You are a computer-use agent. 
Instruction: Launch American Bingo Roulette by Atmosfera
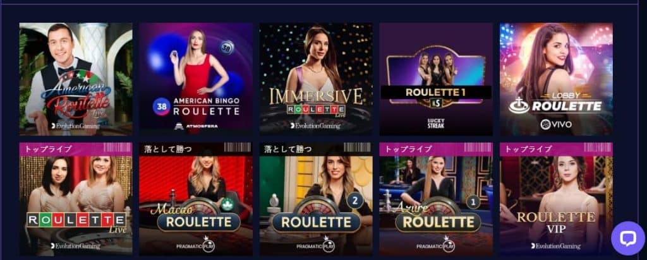pyautogui.click(x=196, y=79)
